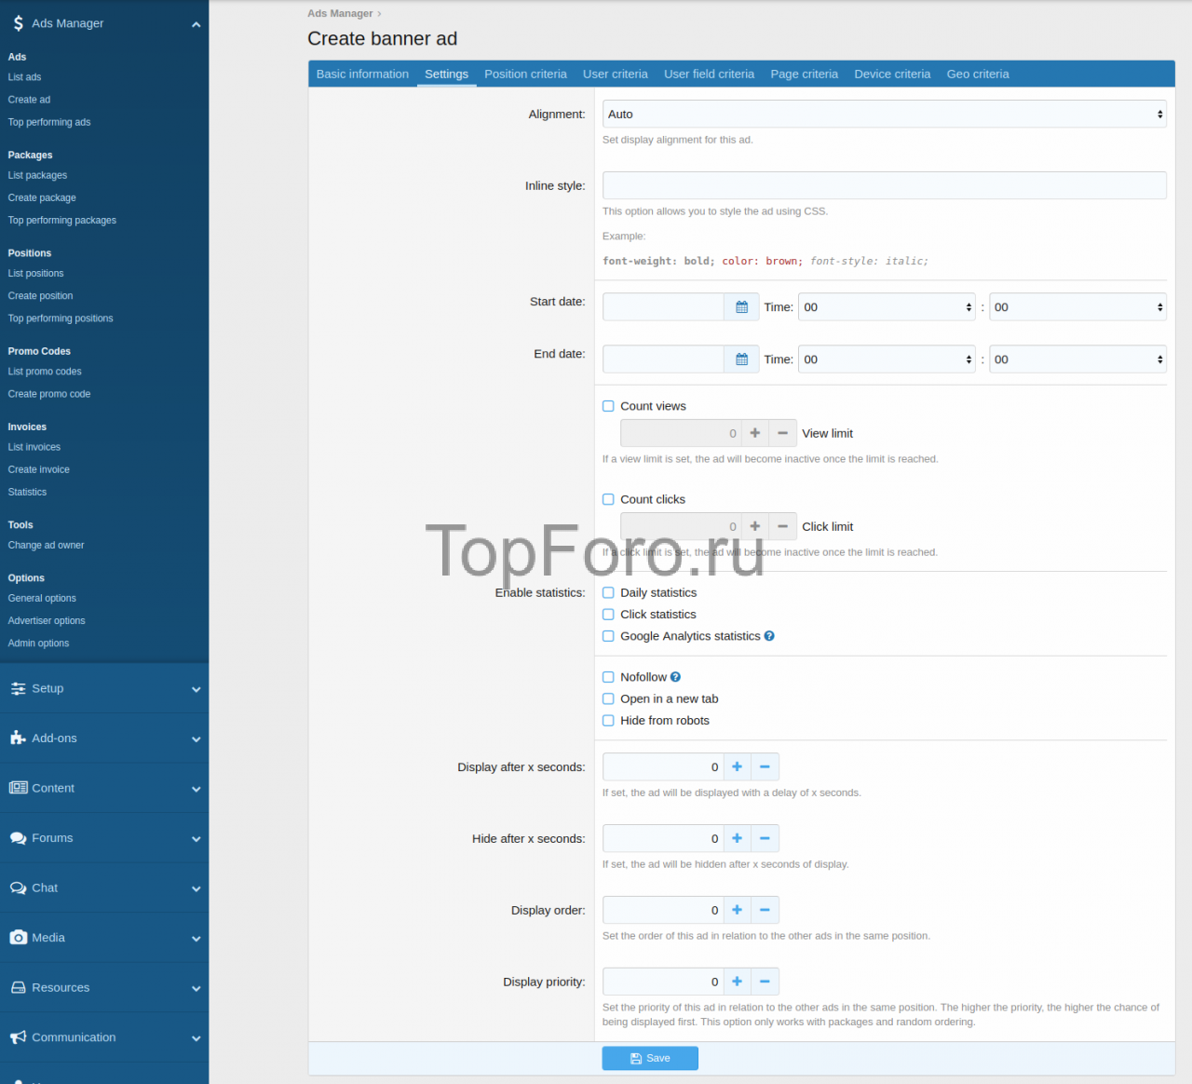Open the Start date calendar picker icon
Image resolution: width=1192 pixels, height=1084 pixels.
(x=741, y=307)
